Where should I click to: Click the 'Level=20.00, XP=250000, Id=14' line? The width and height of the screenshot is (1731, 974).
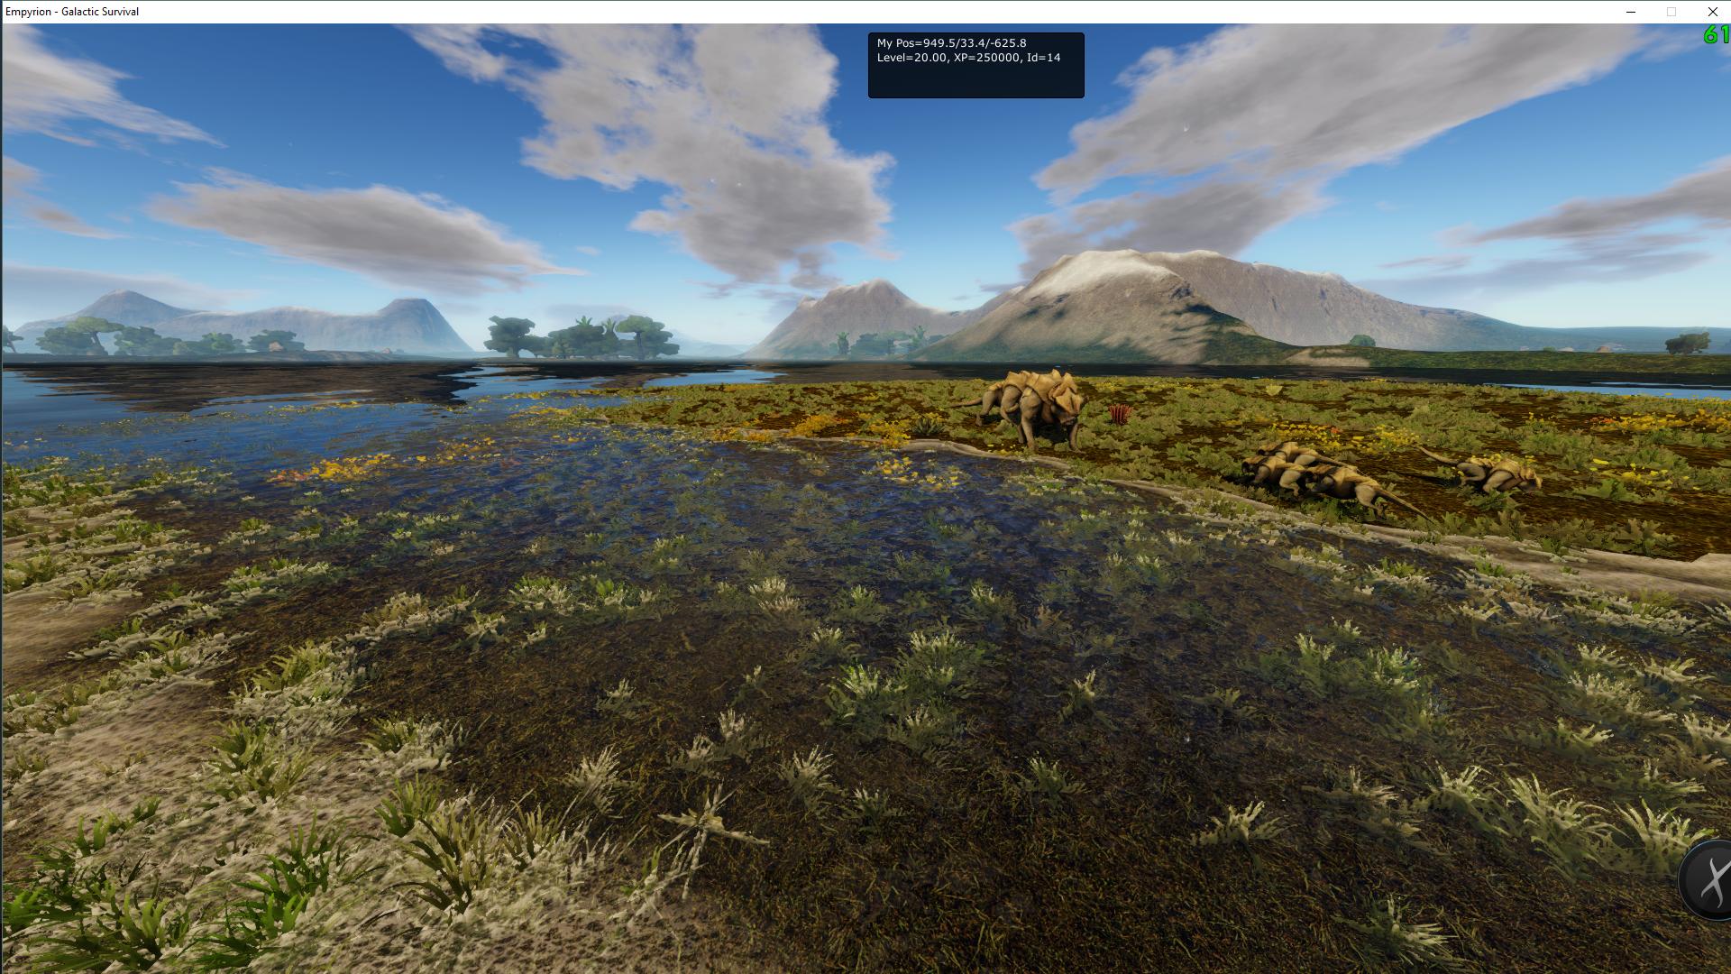click(x=968, y=57)
